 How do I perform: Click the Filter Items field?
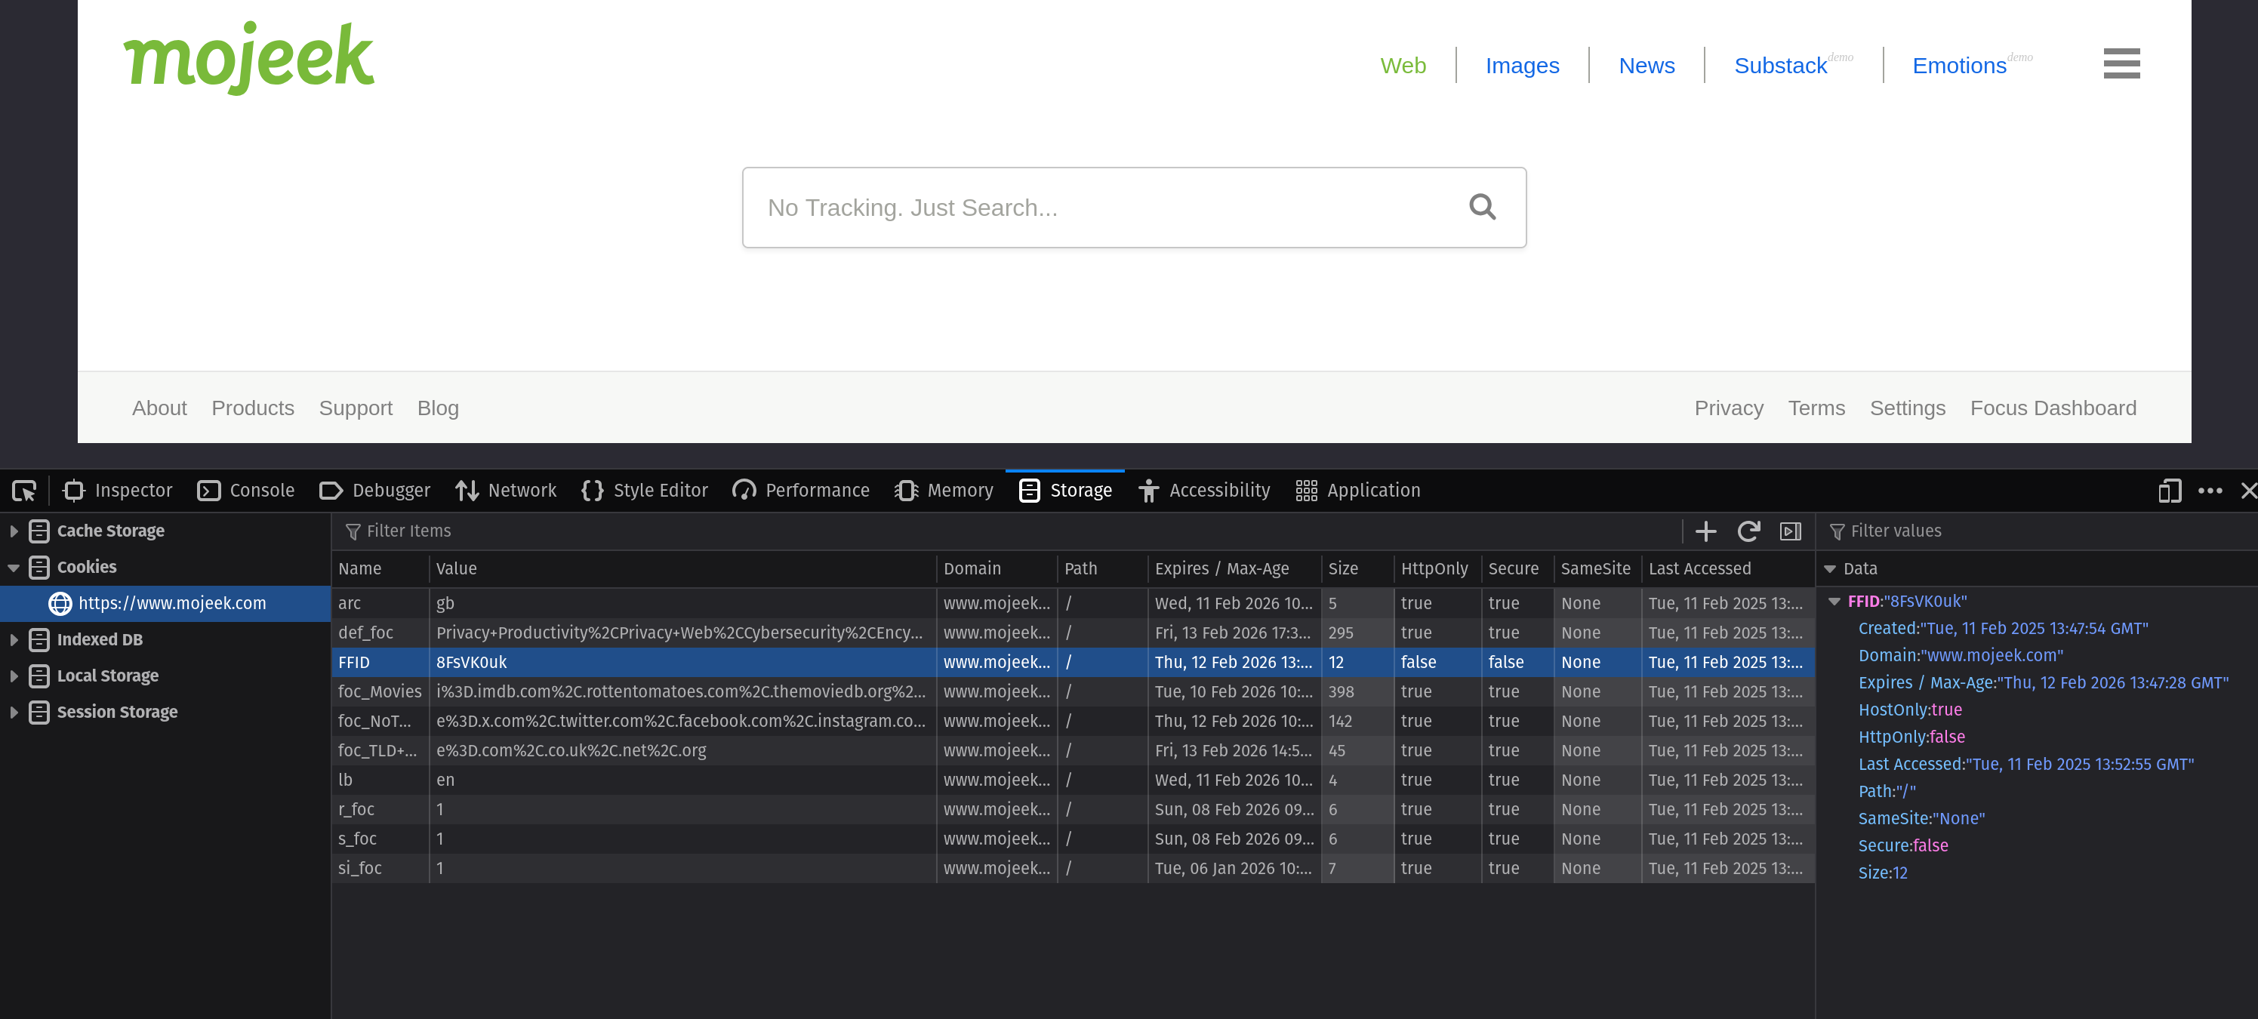tap(1008, 531)
